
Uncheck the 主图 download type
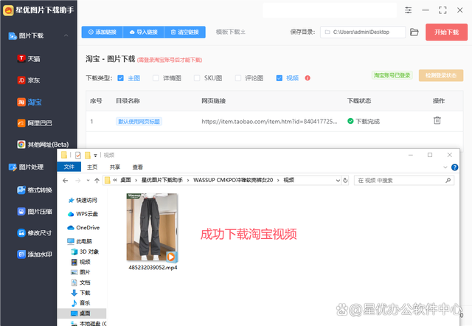coord(121,77)
